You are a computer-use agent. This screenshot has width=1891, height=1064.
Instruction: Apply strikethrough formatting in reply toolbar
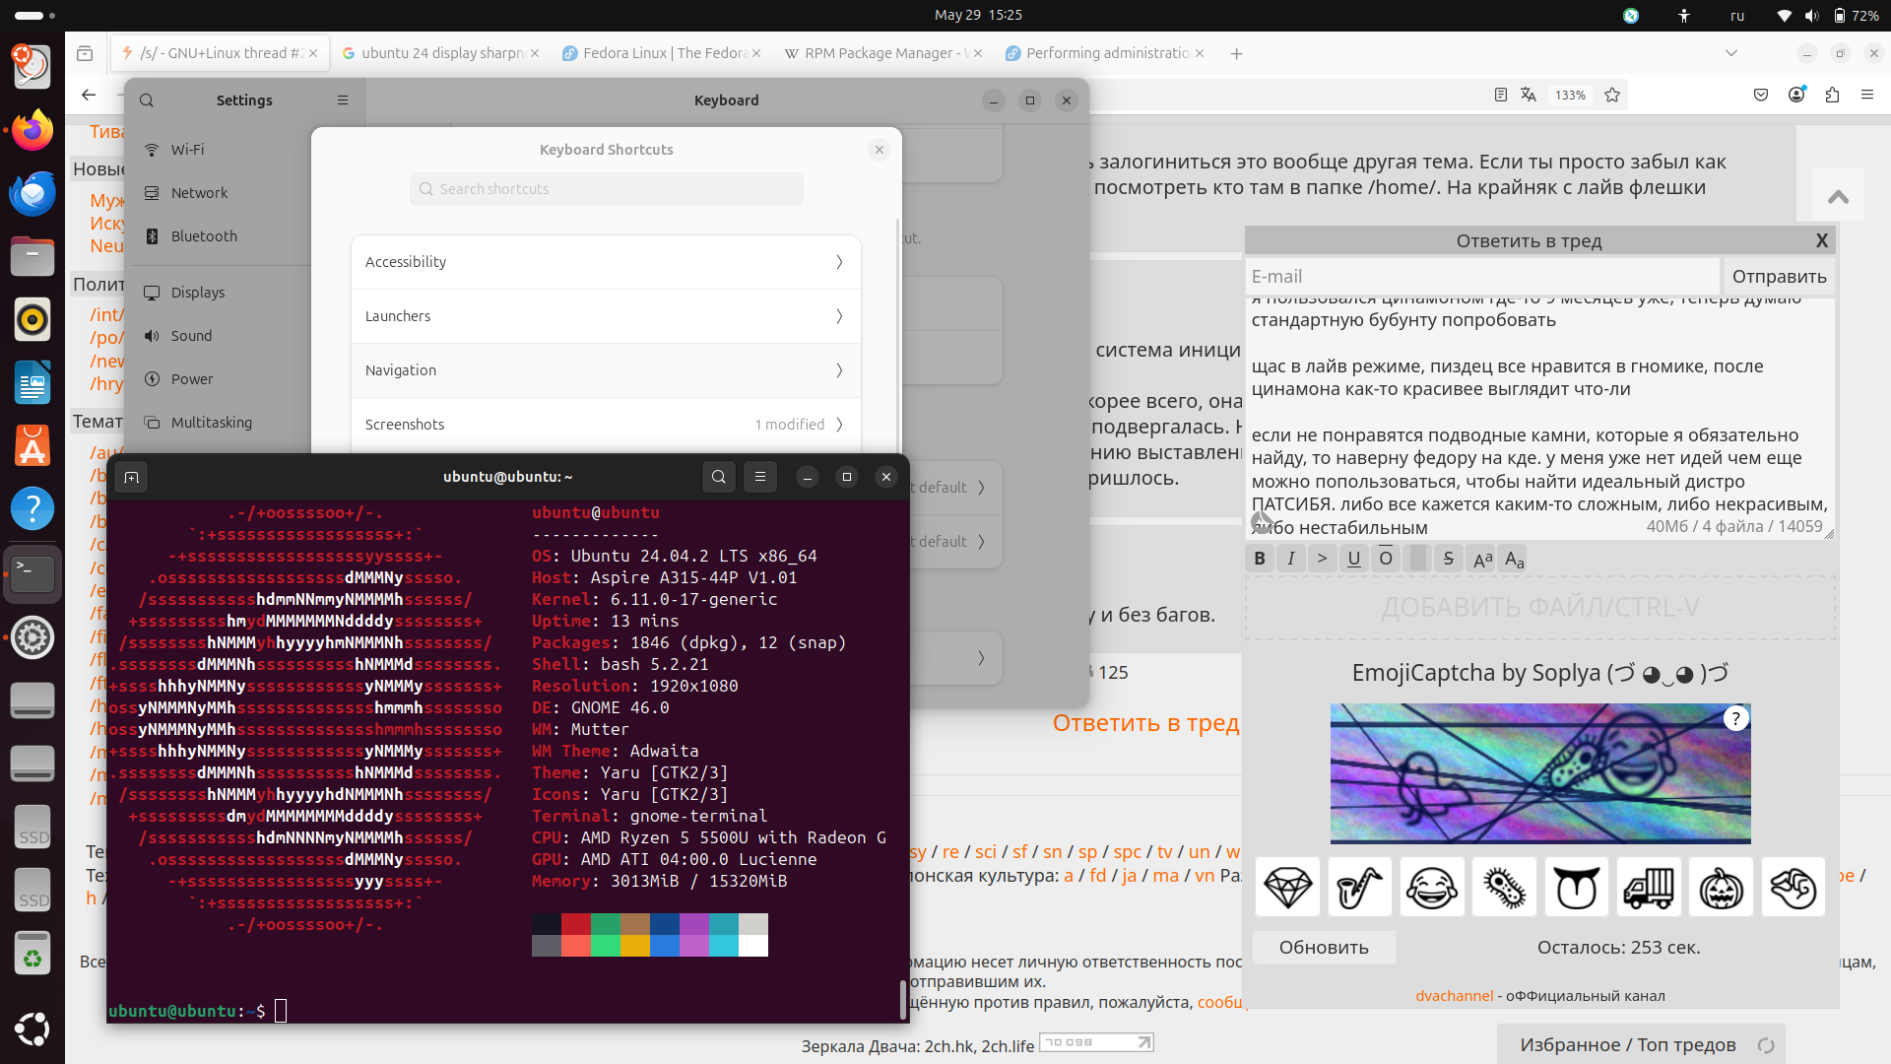click(x=1448, y=559)
